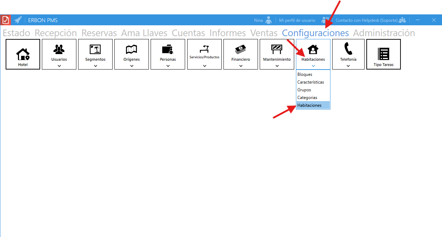Open the Tipo Tareas tile
Screen dimensions: 442x237
click(x=384, y=54)
